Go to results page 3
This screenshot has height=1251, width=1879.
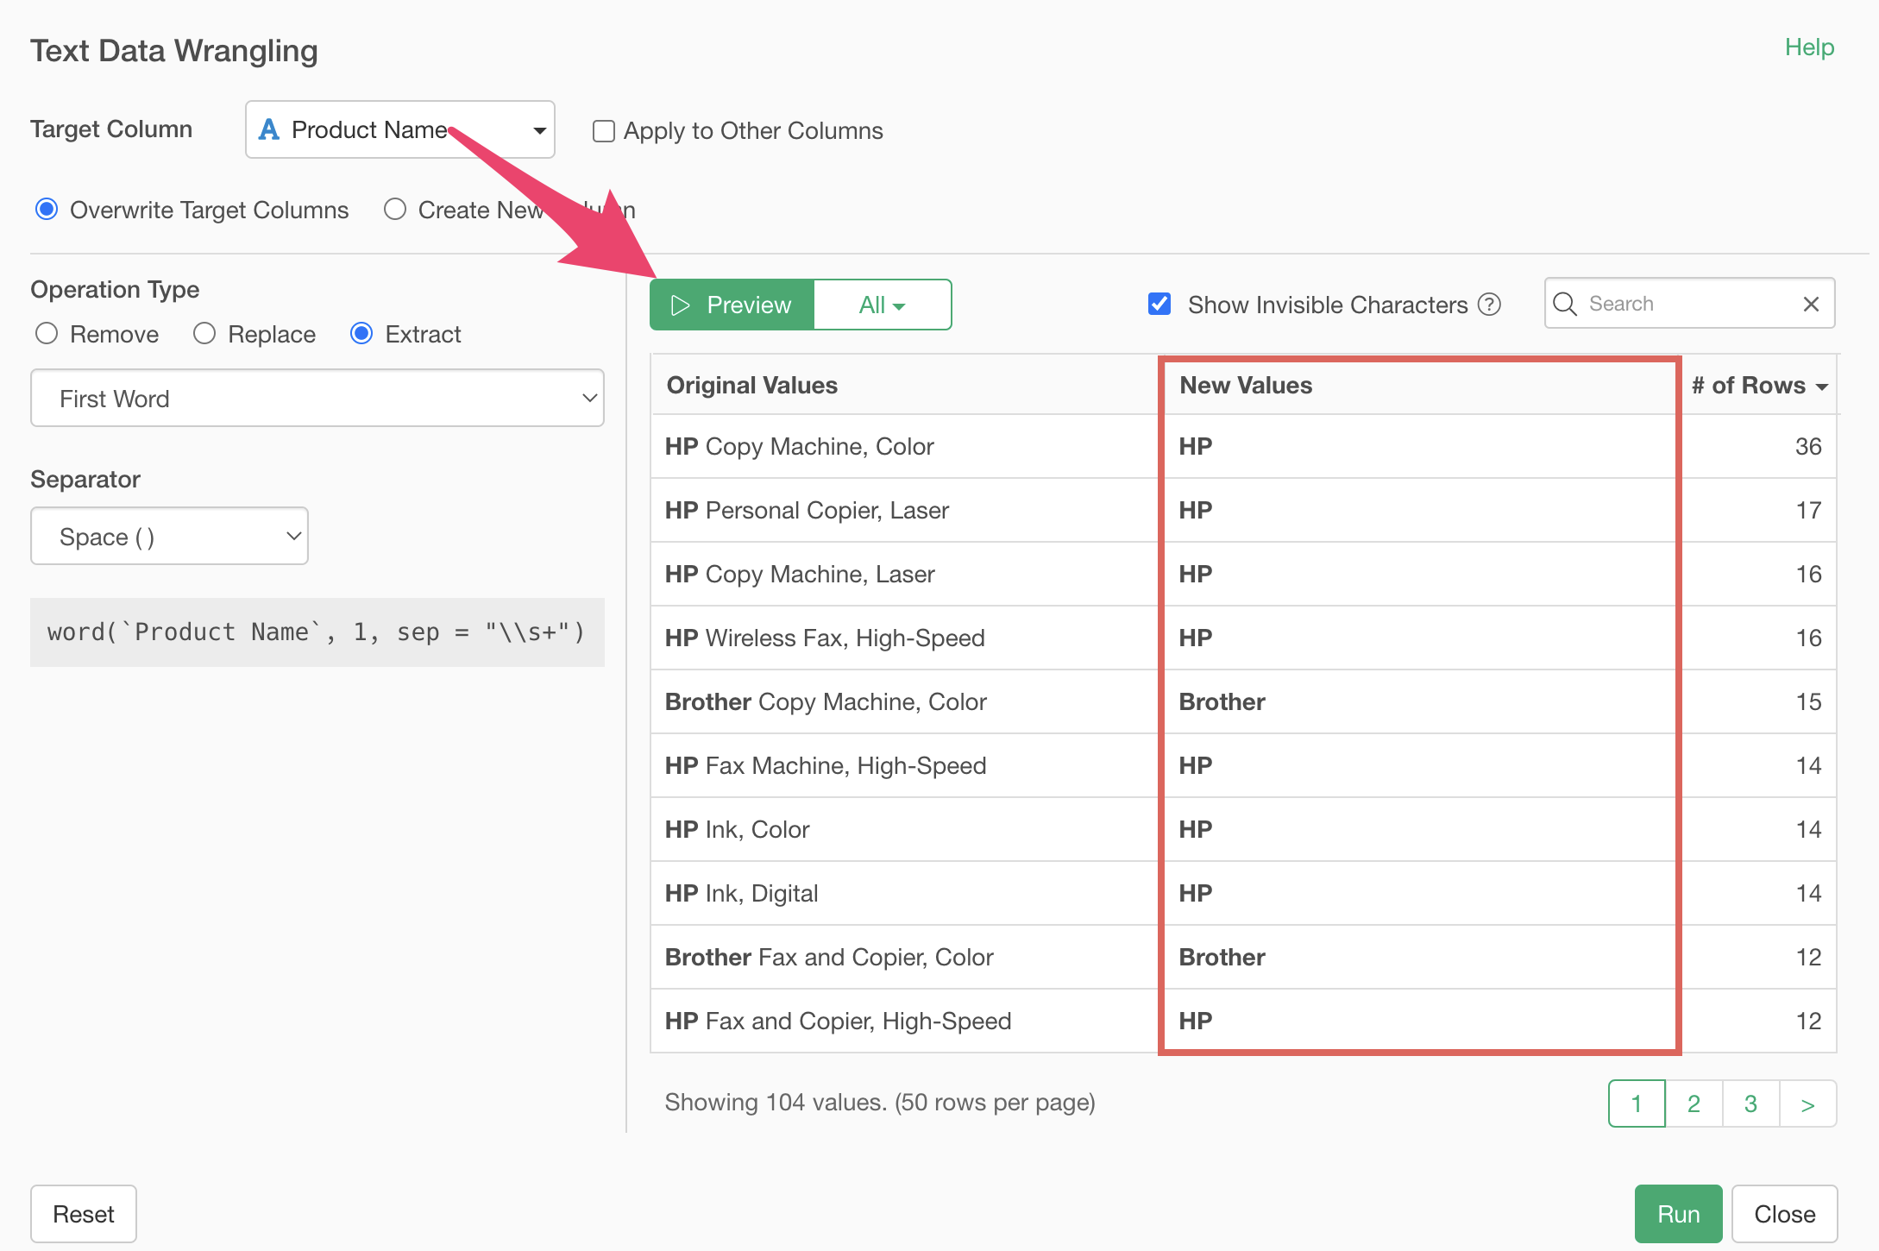1750,1103
